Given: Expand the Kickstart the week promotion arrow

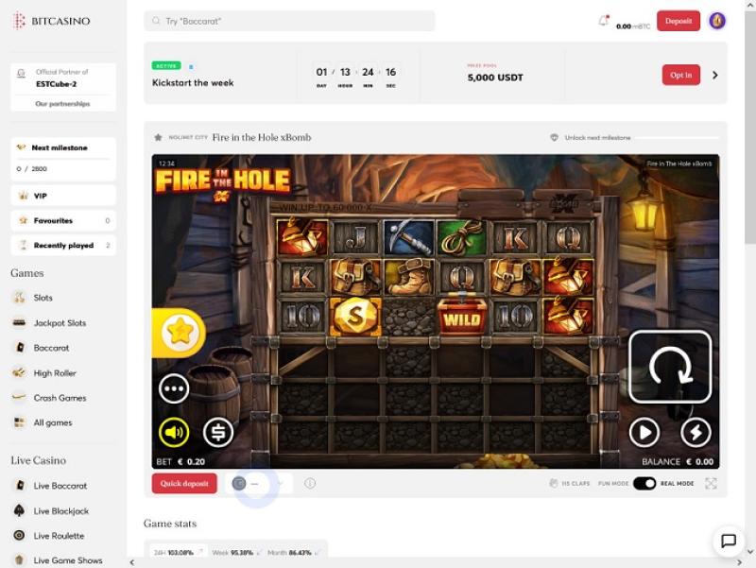Looking at the screenshot, I should (715, 75).
